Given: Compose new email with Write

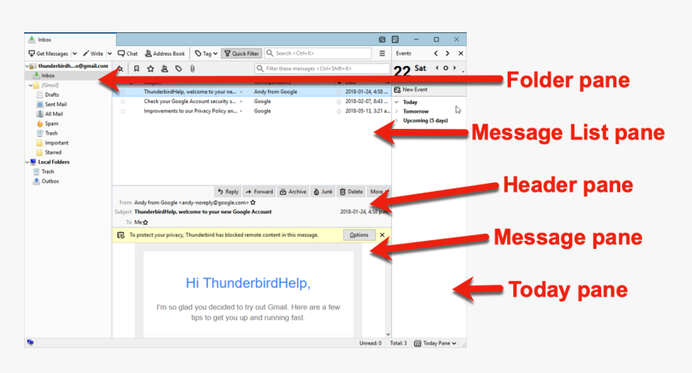Looking at the screenshot, I should pos(93,53).
